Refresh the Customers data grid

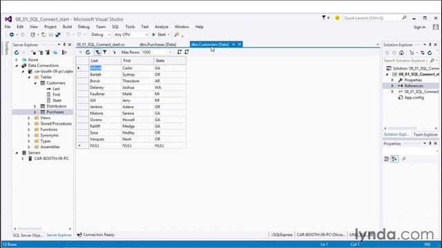coord(88,52)
